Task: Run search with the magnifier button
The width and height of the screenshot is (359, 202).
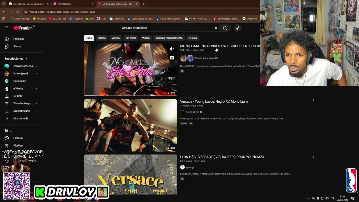Action: tap(225, 28)
